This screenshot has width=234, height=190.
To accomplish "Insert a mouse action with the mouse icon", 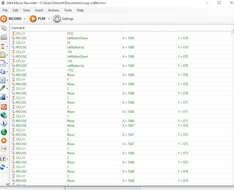I will click(4, 27).
